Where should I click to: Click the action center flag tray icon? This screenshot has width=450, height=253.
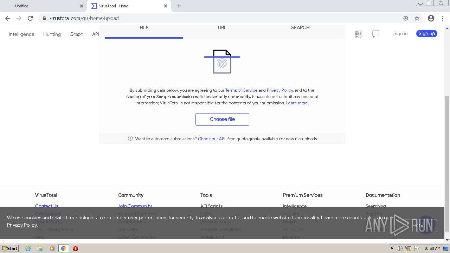[x=417, y=248]
